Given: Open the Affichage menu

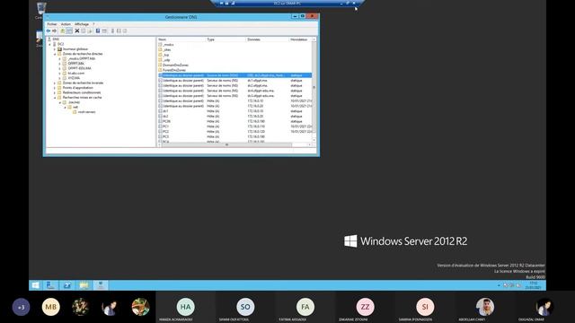Looking at the screenshot, I should [x=82, y=24].
